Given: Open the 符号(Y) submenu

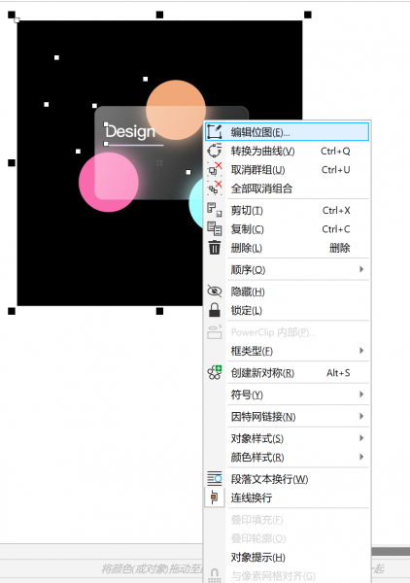Looking at the screenshot, I should click(287, 394).
